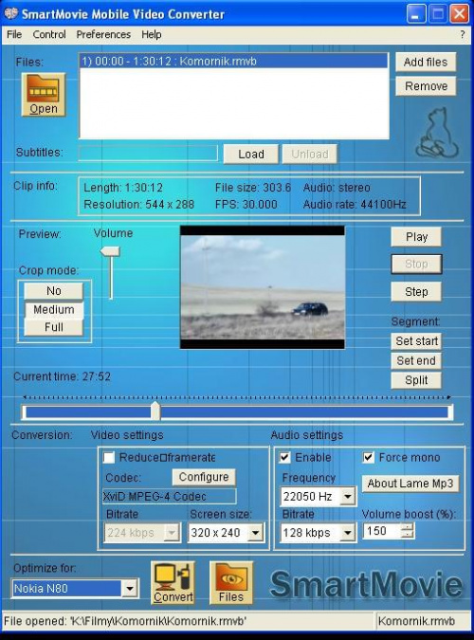This screenshot has width=474, height=640.
Task: Click the File opened status bar message
Action: 125,621
